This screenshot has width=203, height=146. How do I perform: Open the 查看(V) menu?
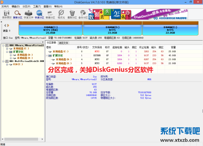click(47, 7)
